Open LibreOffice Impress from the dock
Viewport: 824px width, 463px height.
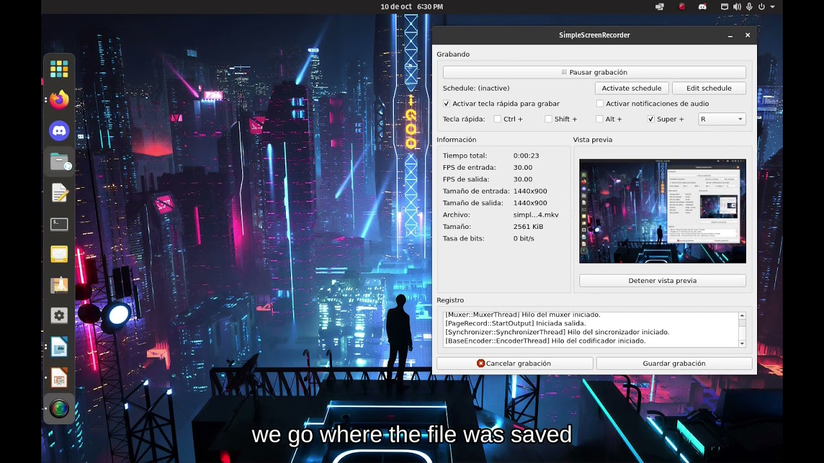coord(59,378)
